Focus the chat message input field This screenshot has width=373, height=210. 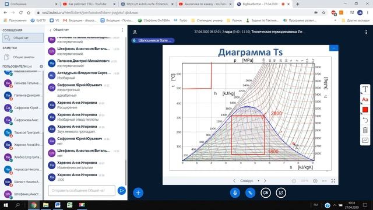[82, 191]
